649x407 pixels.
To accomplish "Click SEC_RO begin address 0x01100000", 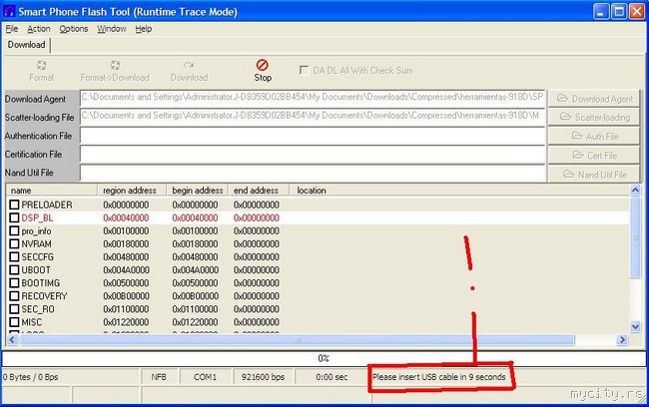I will click(195, 309).
